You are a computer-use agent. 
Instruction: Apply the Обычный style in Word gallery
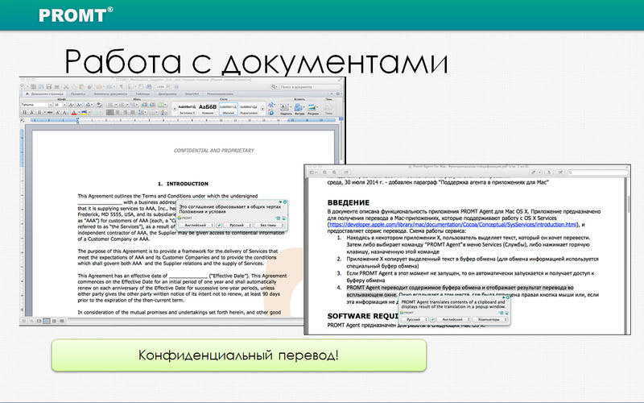(229, 108)
